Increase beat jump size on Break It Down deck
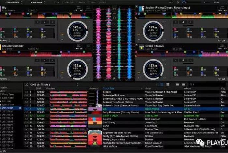Viewport: 228px width, 153px height. click(x=191, y=60)
